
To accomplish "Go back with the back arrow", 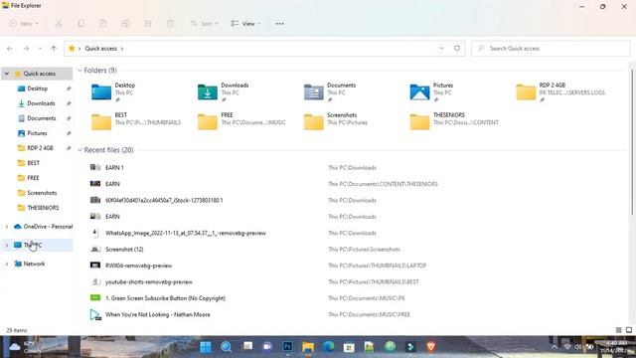I will (10, 49).
